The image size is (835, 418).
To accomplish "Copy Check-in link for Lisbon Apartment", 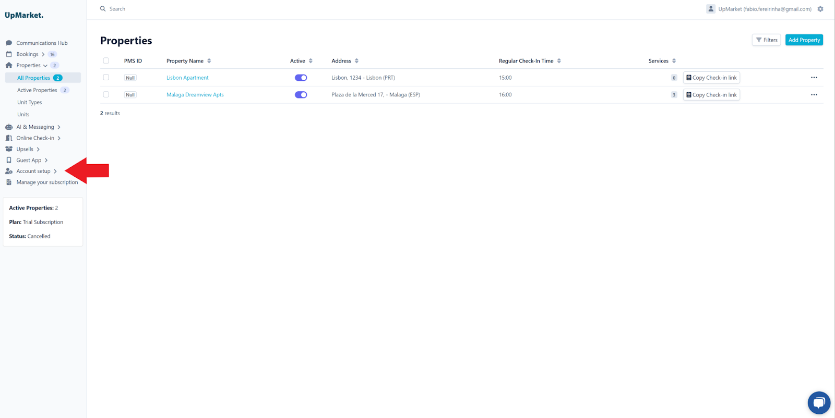I will 711,78.
